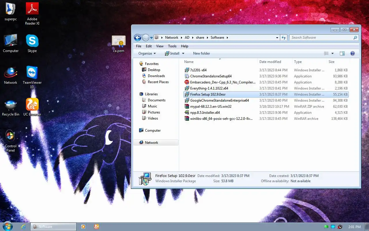Open the Install button dropdown arrow

[x=183, y=53]
